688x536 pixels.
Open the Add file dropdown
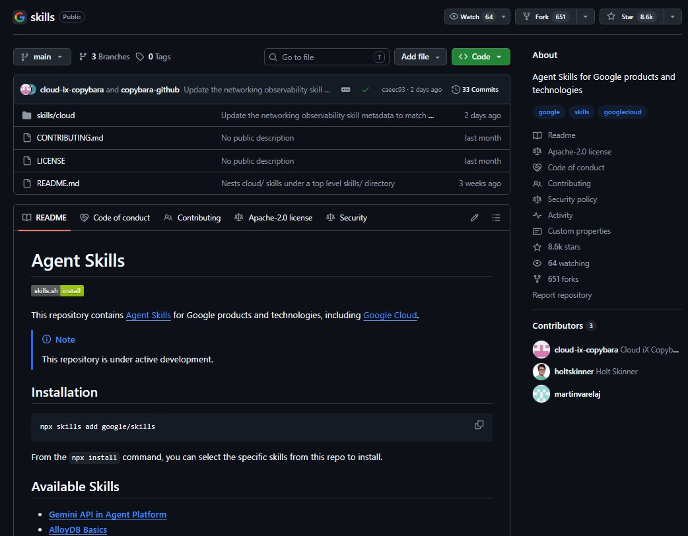click(420, 57)
